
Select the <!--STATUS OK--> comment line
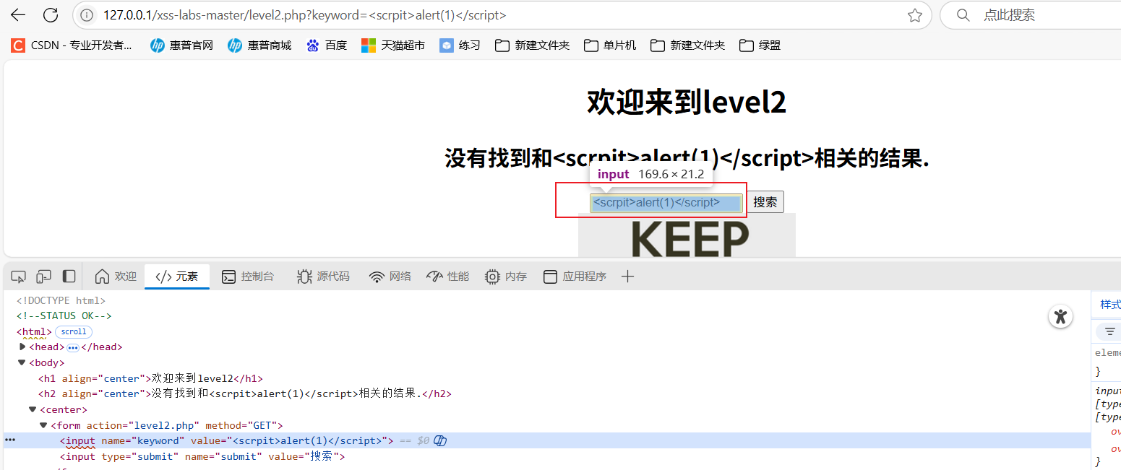tap(64, 316)
